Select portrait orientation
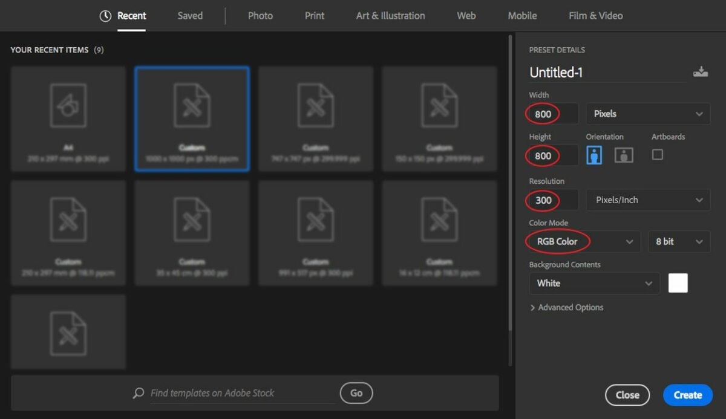The image size is (726, 419). click(594, 155)
